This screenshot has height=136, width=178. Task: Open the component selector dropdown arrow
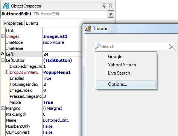pyautogui.click(x=111, y=14)
